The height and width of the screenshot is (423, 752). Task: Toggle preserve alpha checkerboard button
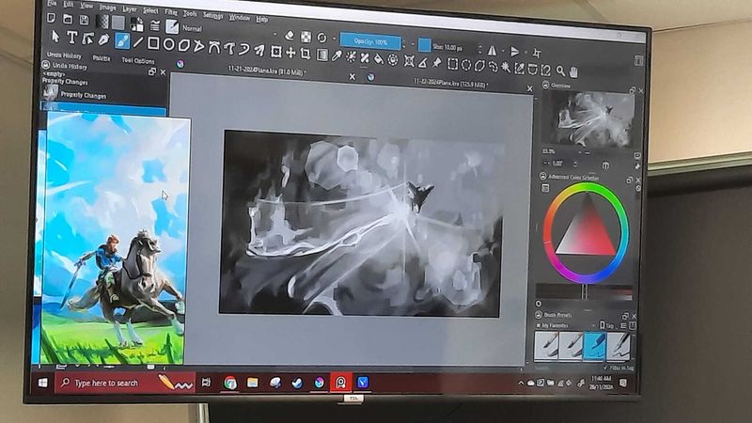(305, 37)
